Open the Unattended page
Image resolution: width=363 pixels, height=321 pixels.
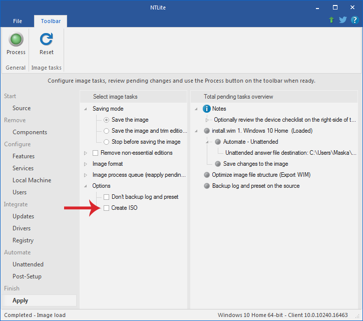click(28, 264)
